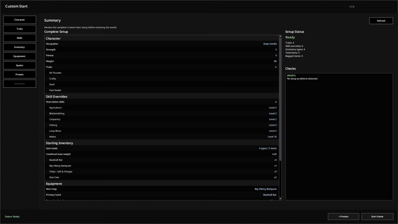Click the READY message in Checks
The width and height of the screenshot is (398, 224).
[292, 75]
